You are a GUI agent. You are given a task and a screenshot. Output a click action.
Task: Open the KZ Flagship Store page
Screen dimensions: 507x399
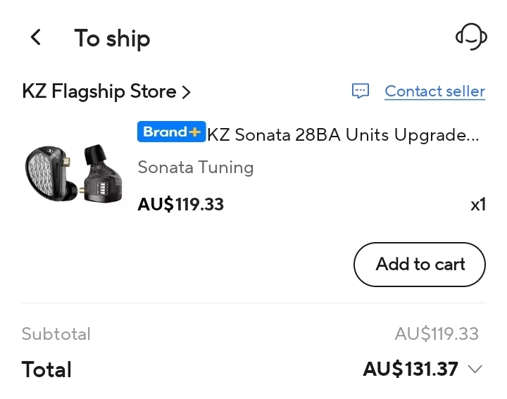tap(99, 91)
